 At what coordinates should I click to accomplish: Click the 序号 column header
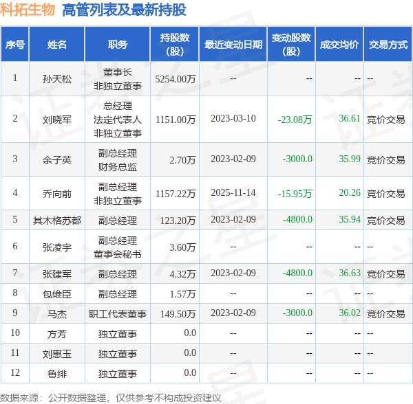coord(15,44)
